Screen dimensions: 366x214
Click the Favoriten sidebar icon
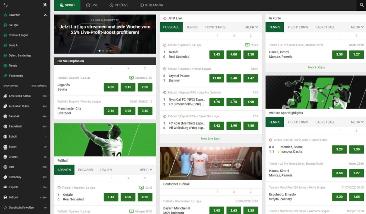click(x=5, y=15)
